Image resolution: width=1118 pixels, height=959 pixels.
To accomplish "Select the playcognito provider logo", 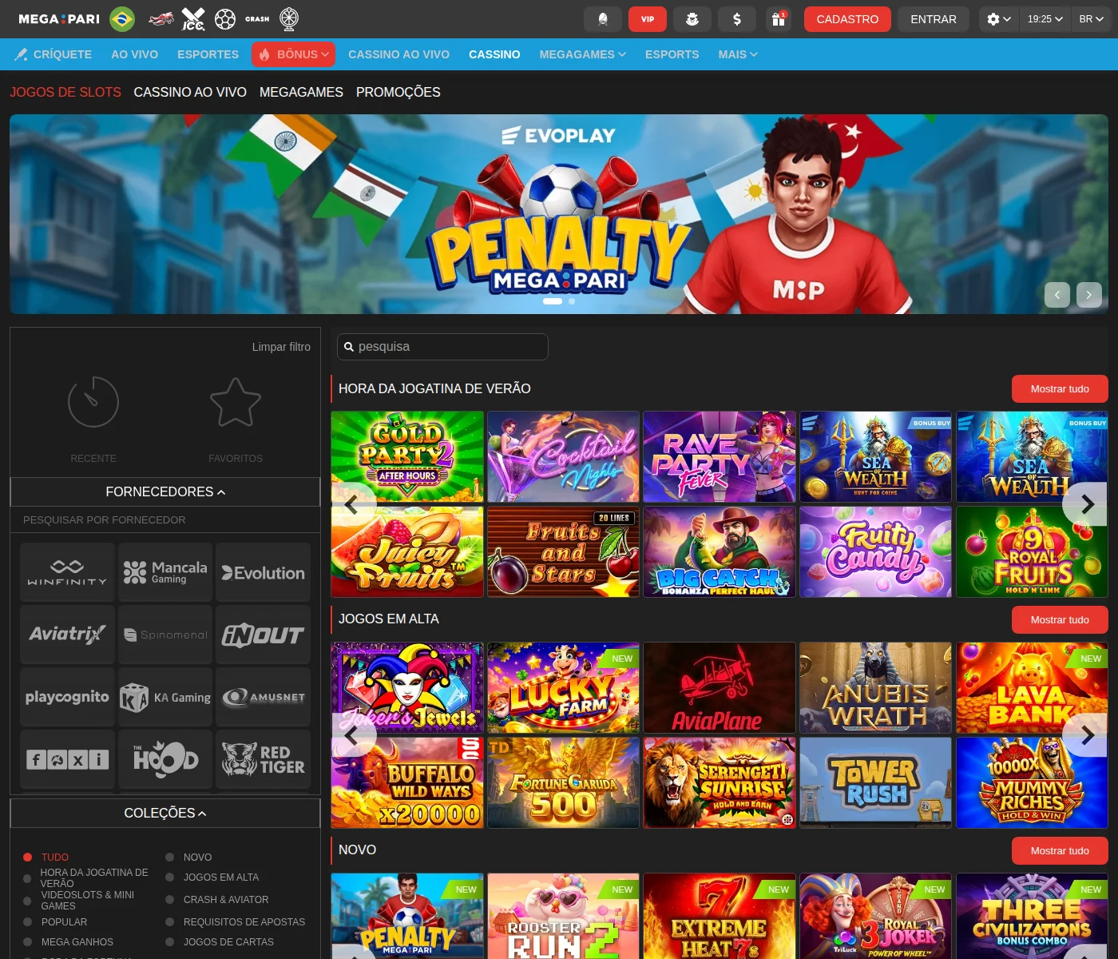I will tap(67, 697).
